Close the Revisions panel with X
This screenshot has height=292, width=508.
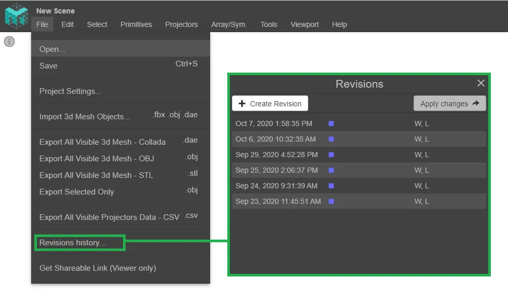tap(480, 83)
